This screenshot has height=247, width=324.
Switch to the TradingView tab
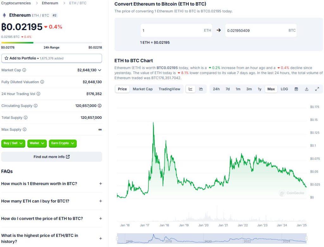pos(169,89)
